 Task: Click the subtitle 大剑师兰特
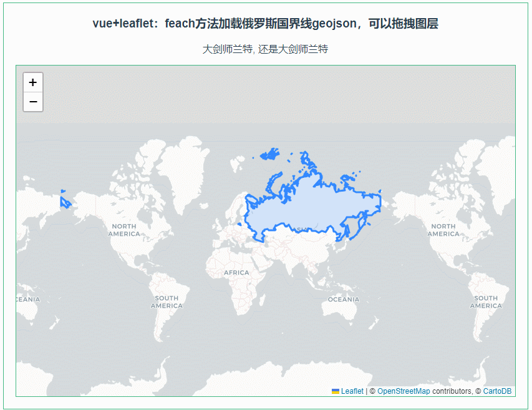point(265,49)
